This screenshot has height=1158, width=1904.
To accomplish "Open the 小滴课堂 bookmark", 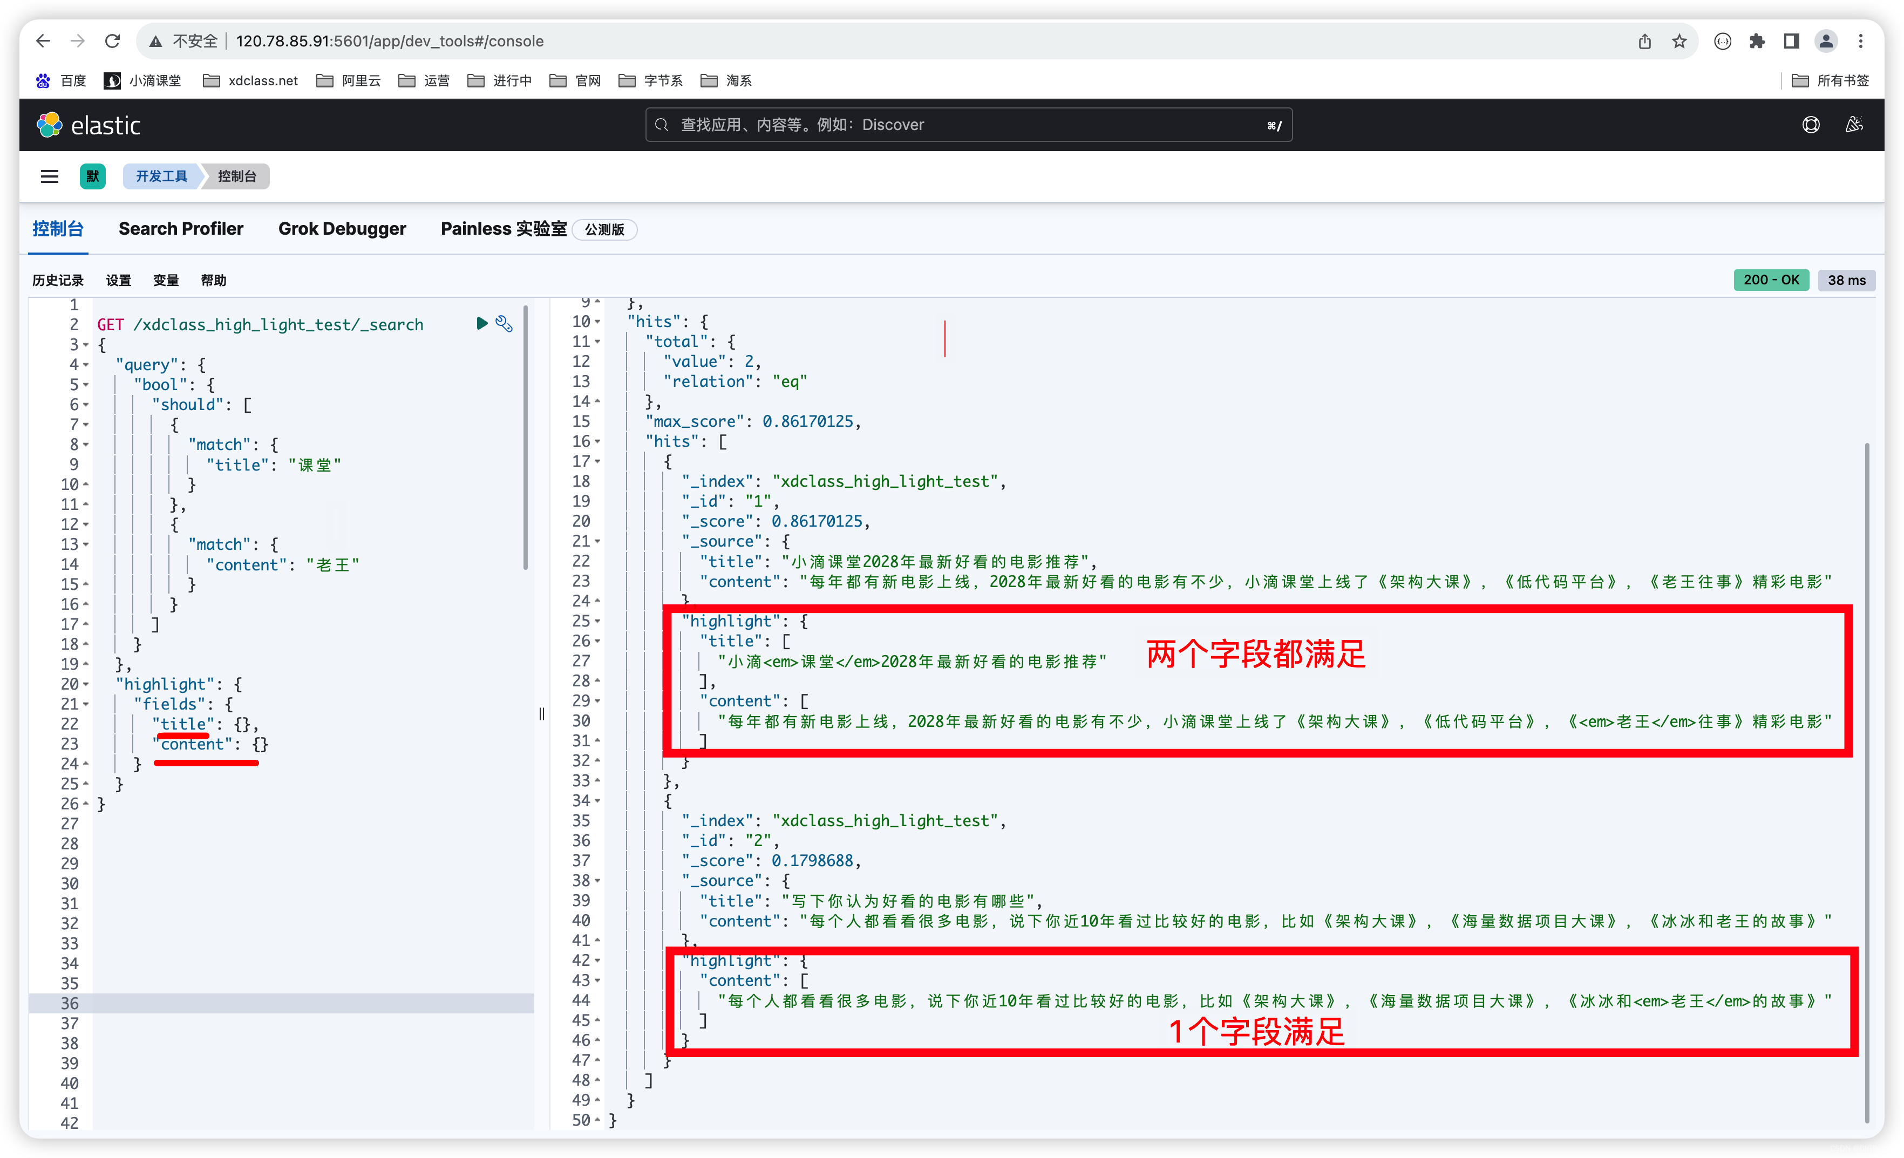I will (143, 80).
